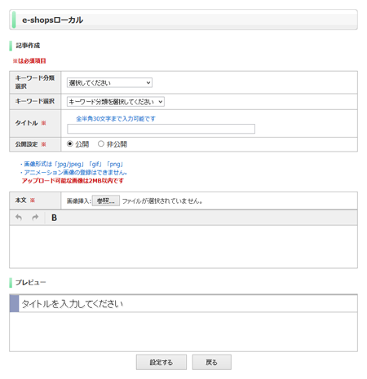This screenshot has width=367, height=379.
Task: Select the 公開 radio button
Action: (70, 143)
